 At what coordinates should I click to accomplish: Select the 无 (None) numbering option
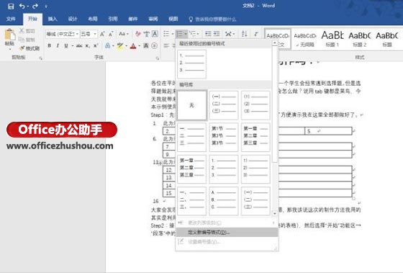191,105
